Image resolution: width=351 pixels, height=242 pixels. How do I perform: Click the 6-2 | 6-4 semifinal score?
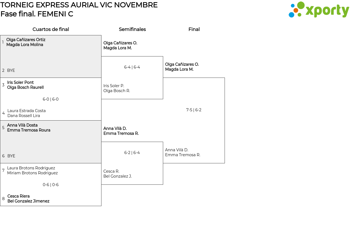(132, 153)
